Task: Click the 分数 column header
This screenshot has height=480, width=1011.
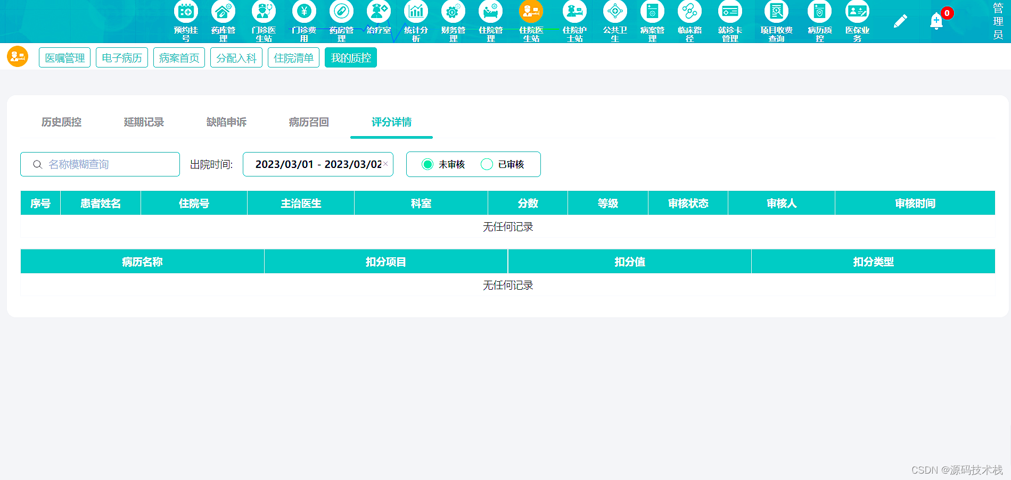Action: click(x=528, y=203)
